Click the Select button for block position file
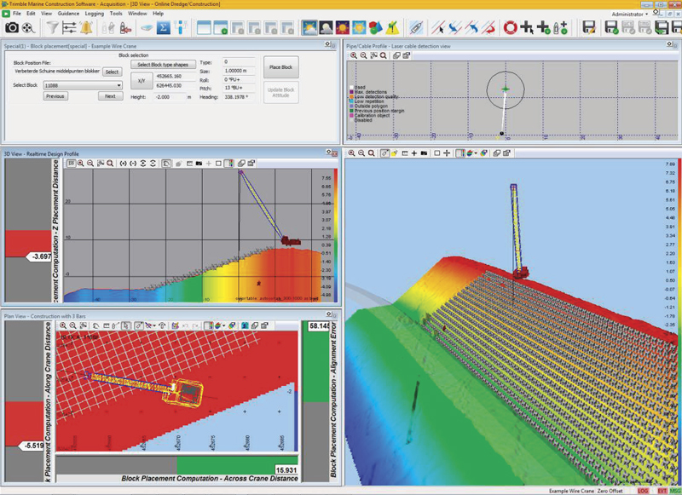Viewport: 682px width, 495px height. coord(112,72)
